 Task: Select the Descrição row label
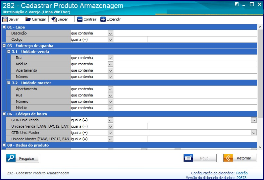(x=19, y=33)
